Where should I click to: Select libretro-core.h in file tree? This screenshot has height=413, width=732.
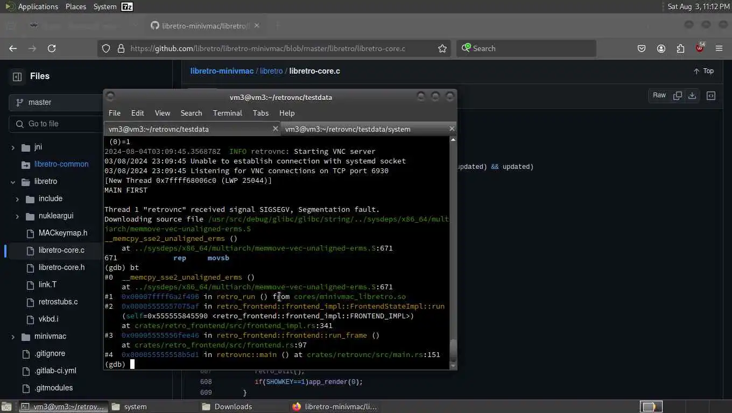pyautogui.click(x=61, y=268)
